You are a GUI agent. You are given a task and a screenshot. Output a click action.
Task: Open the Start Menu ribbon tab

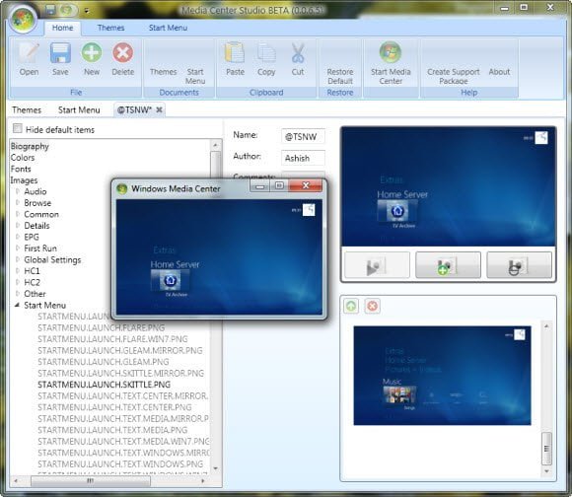coord(168,28)
